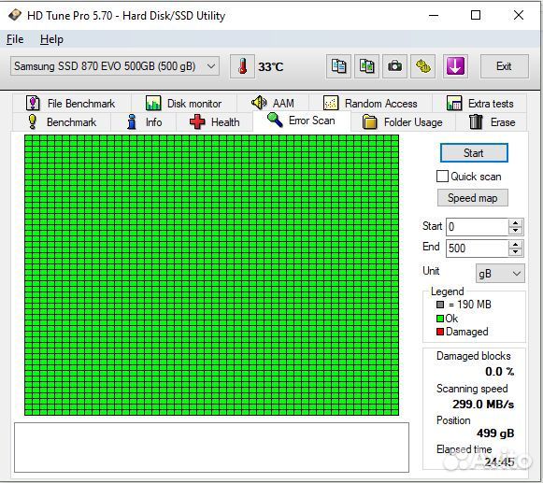Click the purple download arrow icon
Screen dimensions: 543x483
455,66
